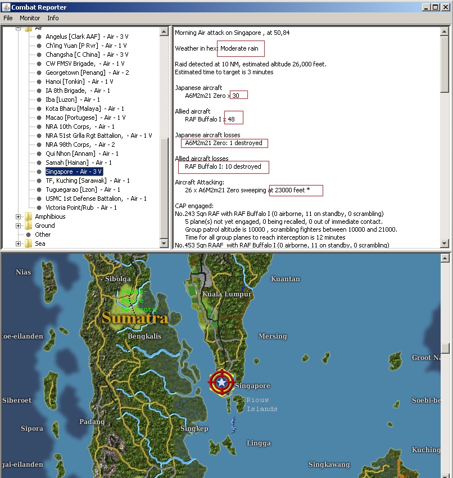Click bullet icon beside NRA 98th Corps
This screenshot has height=478, width=453.
39,145
